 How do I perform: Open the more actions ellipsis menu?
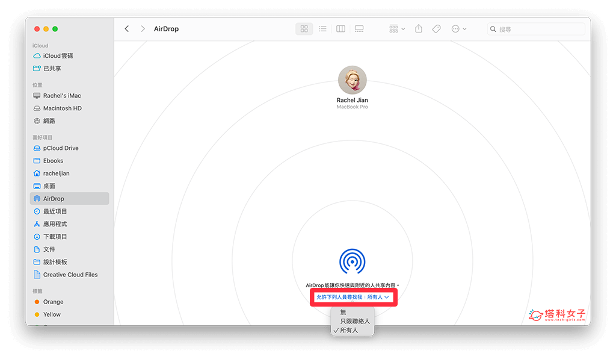coord(459,29)
